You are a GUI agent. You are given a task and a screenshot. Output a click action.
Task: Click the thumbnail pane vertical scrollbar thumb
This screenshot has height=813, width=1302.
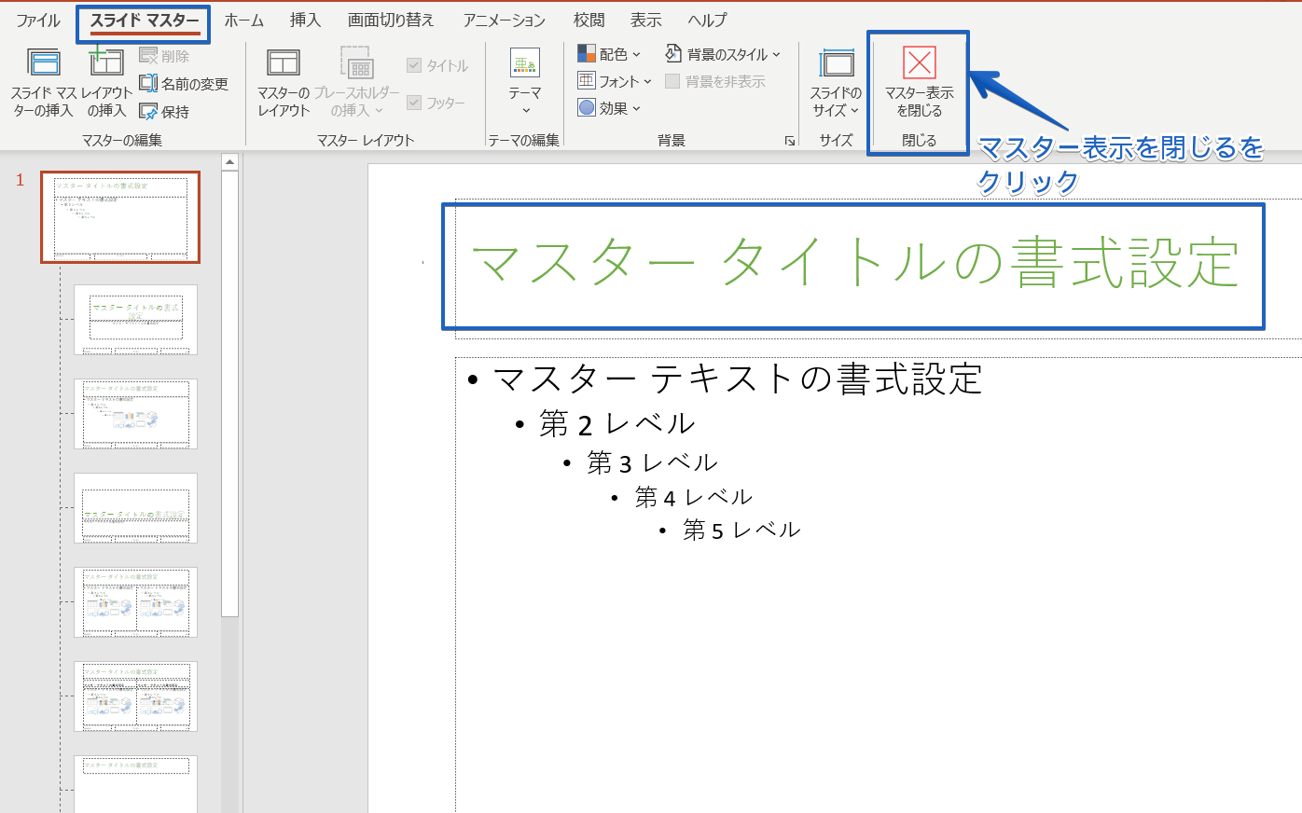click(x=230, y=393)
